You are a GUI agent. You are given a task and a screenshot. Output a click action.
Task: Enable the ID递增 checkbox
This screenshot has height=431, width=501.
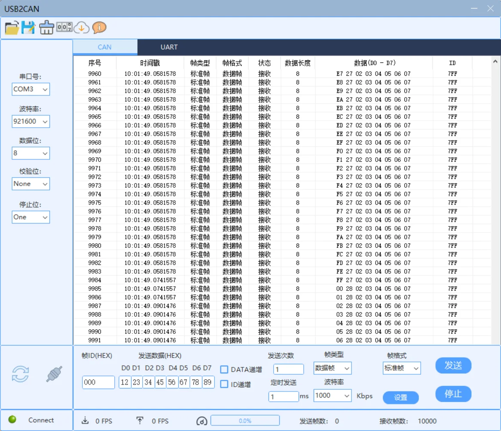click(x=224, y=384)
